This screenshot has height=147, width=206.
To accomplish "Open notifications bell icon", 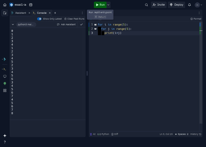I will tap(190, 5).
